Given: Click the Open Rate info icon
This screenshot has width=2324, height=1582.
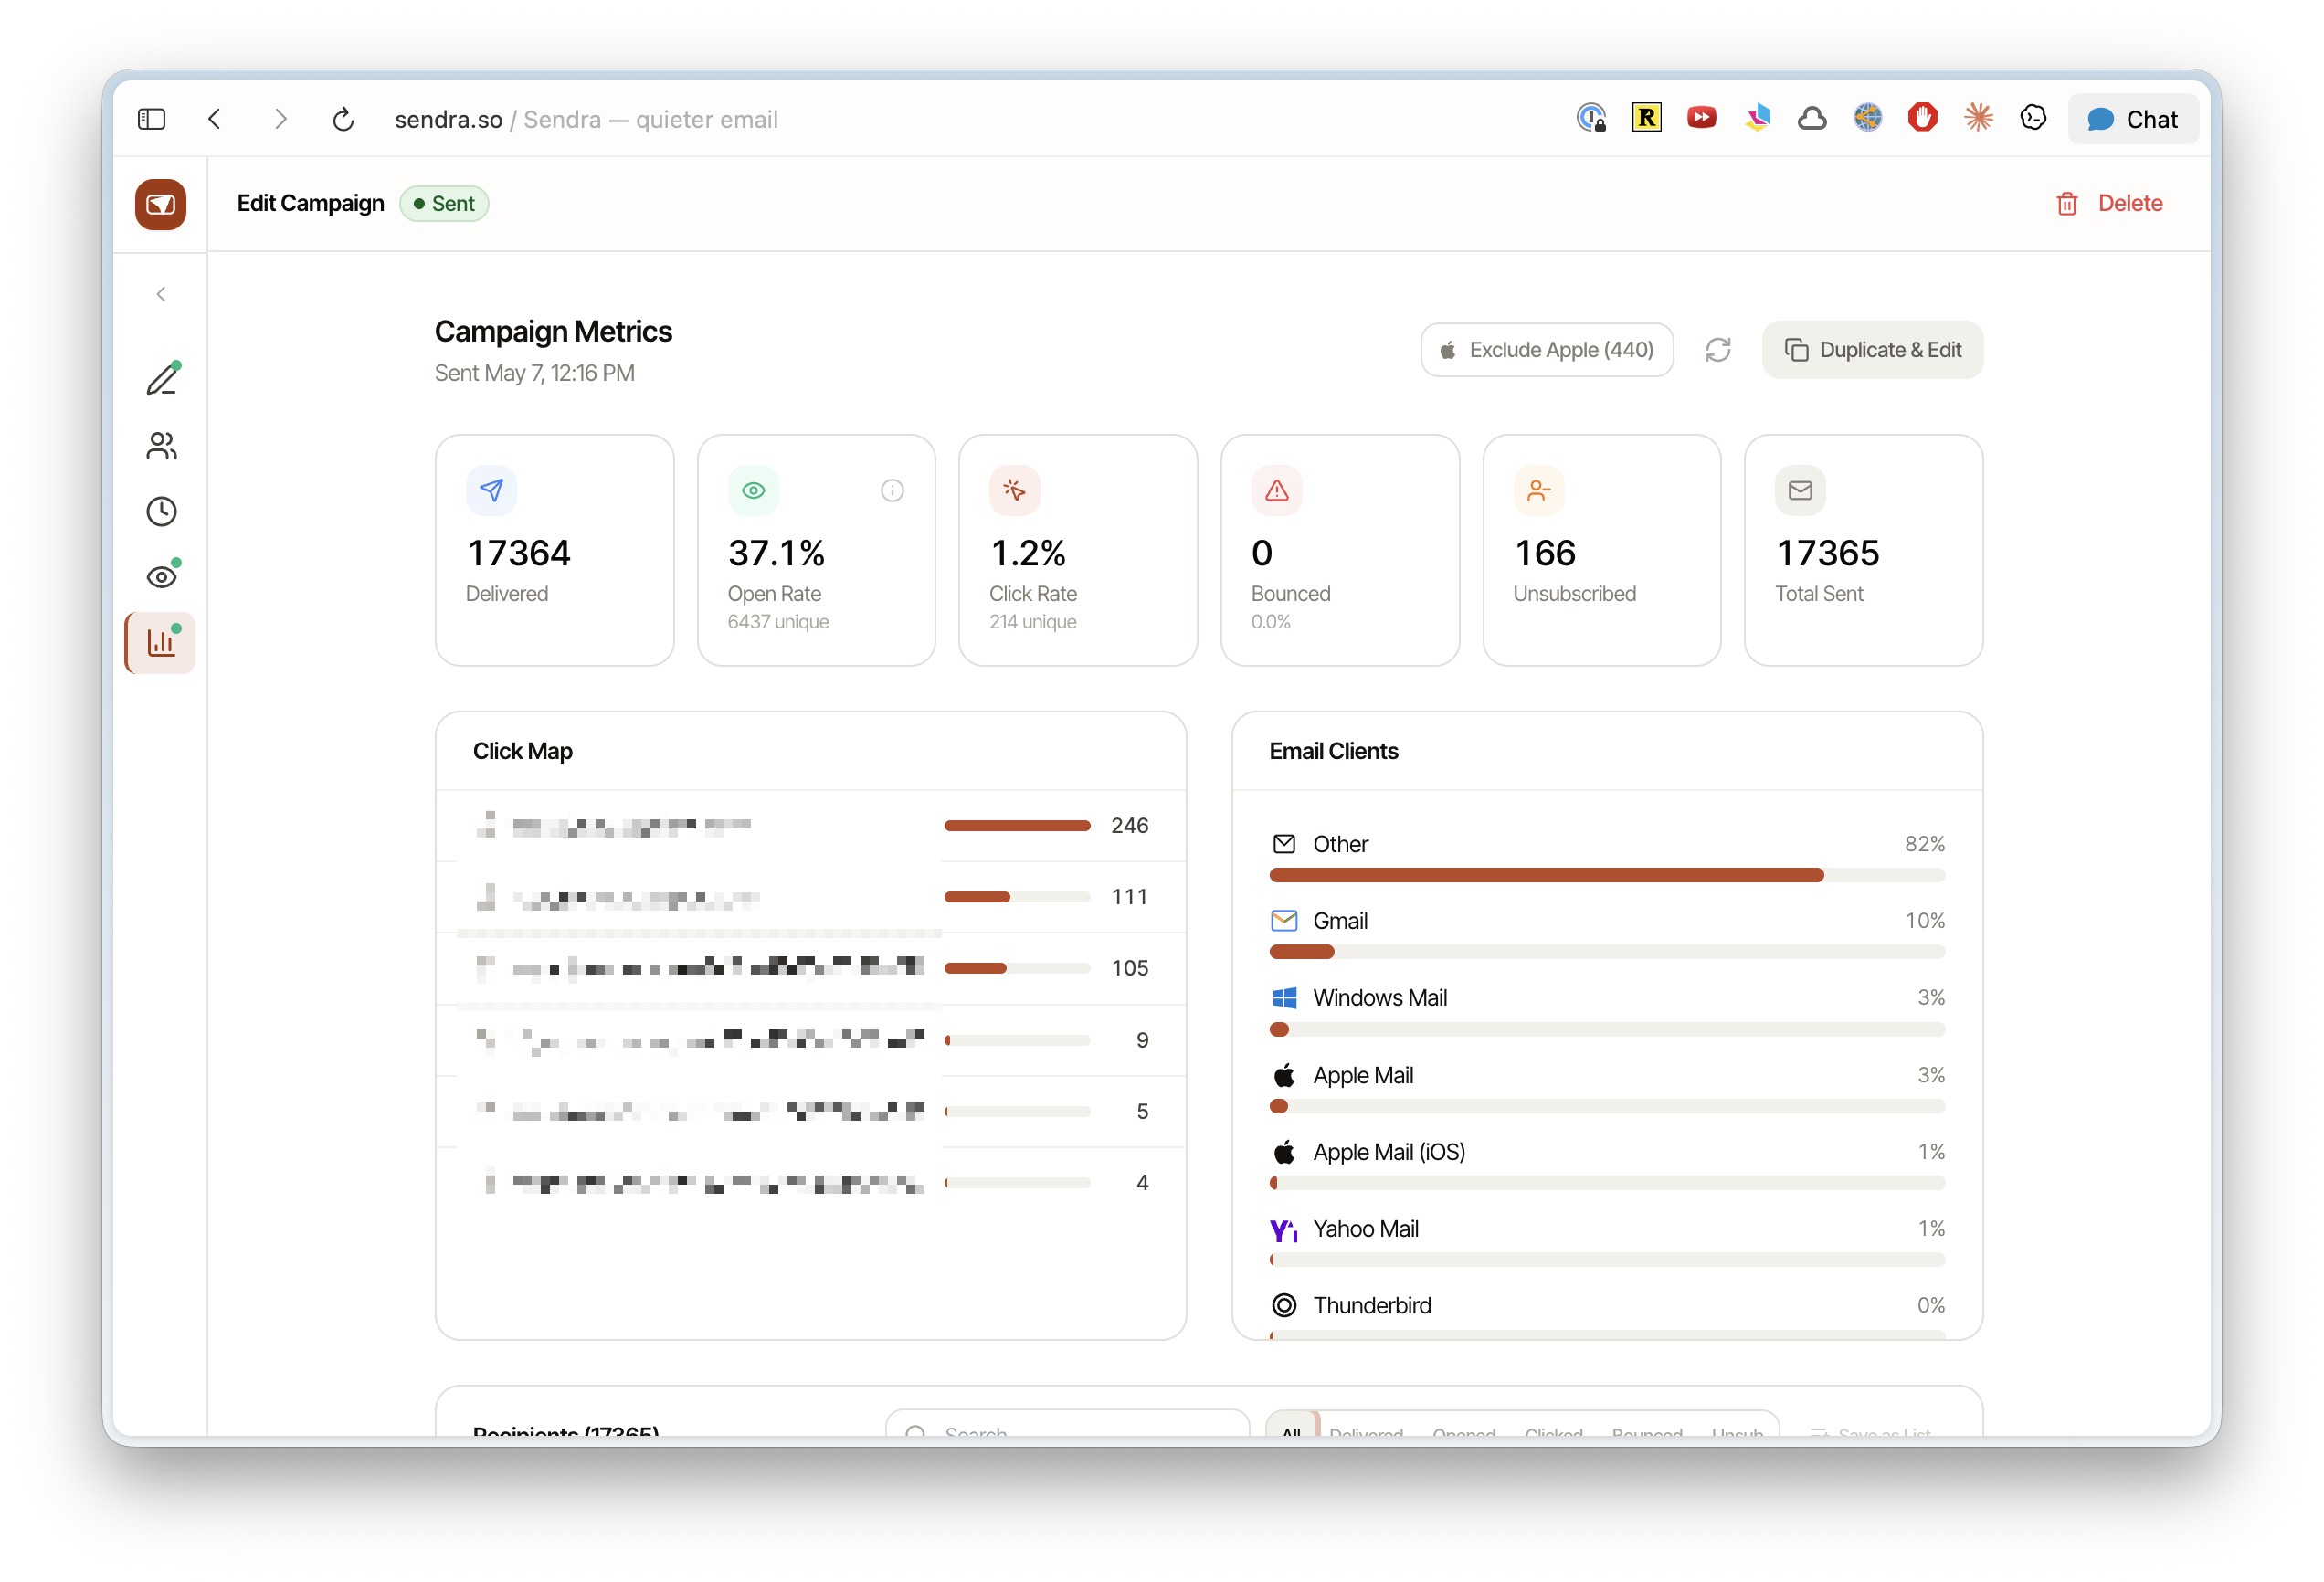Looking at the screenshot, I should [892, 490].
